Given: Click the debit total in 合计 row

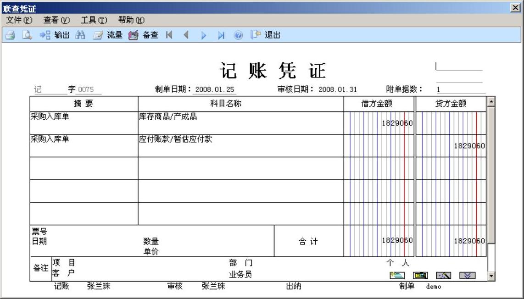Looking at the screenshot, I should (x=397, y=241).
